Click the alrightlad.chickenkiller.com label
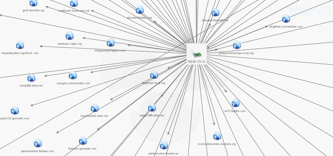Viewport: 333px width, 156px height. tap(286, 27)
